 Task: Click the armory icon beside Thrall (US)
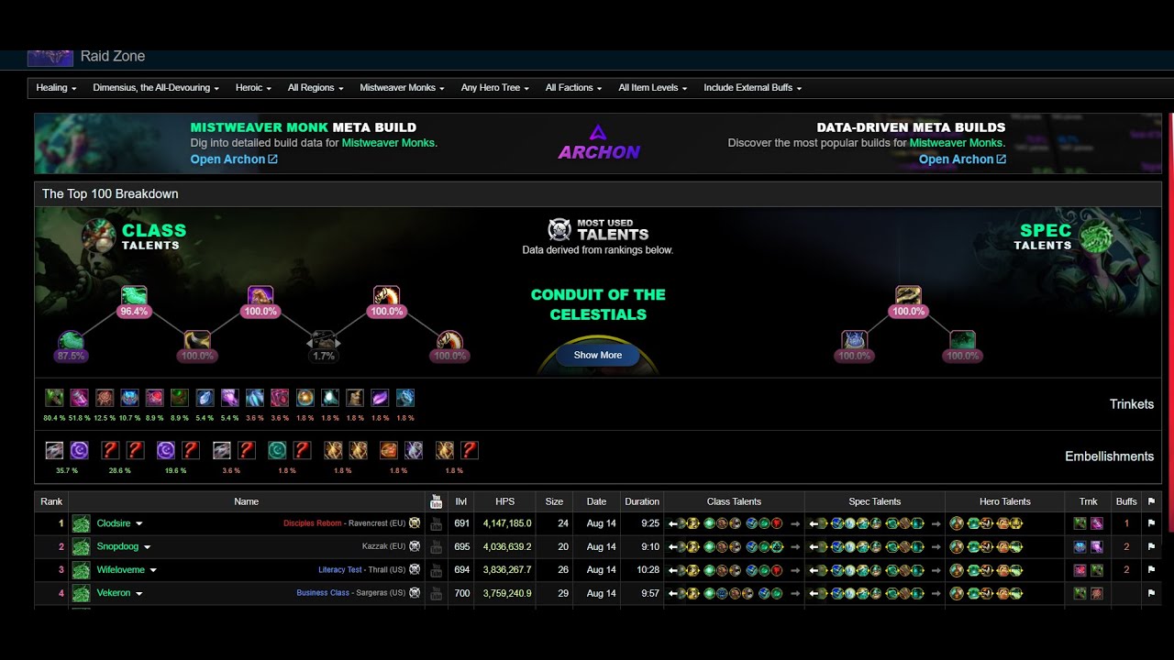tap(415, 569)
